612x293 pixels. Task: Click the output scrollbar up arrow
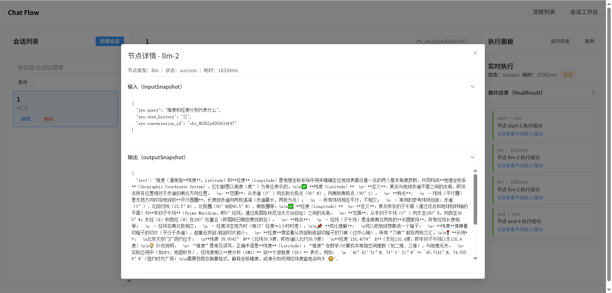(x=475, y=171)
